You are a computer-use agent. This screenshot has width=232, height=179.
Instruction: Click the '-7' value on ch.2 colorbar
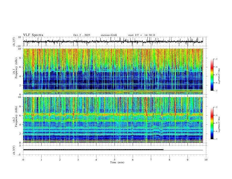click(x=216, y=139)
